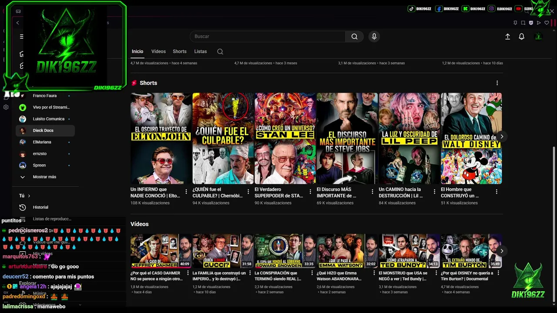Go back with the browser back arrow
The height and width of the screenshot is (313, 557).
17,23
